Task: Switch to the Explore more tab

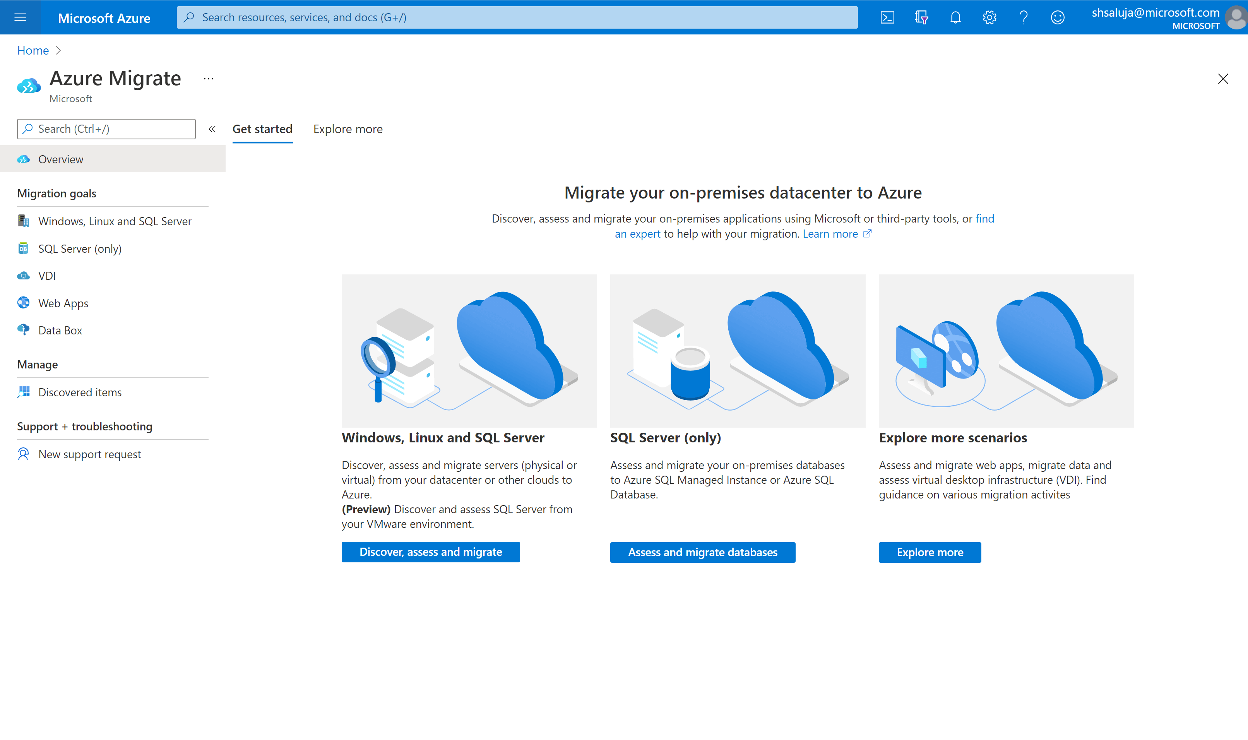Action: 348,128
